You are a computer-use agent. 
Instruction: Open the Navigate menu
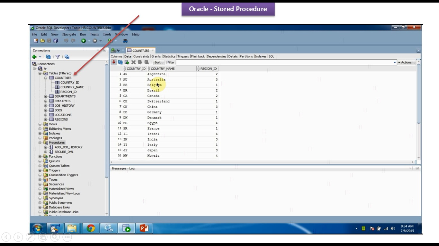(x=69, y=34)
